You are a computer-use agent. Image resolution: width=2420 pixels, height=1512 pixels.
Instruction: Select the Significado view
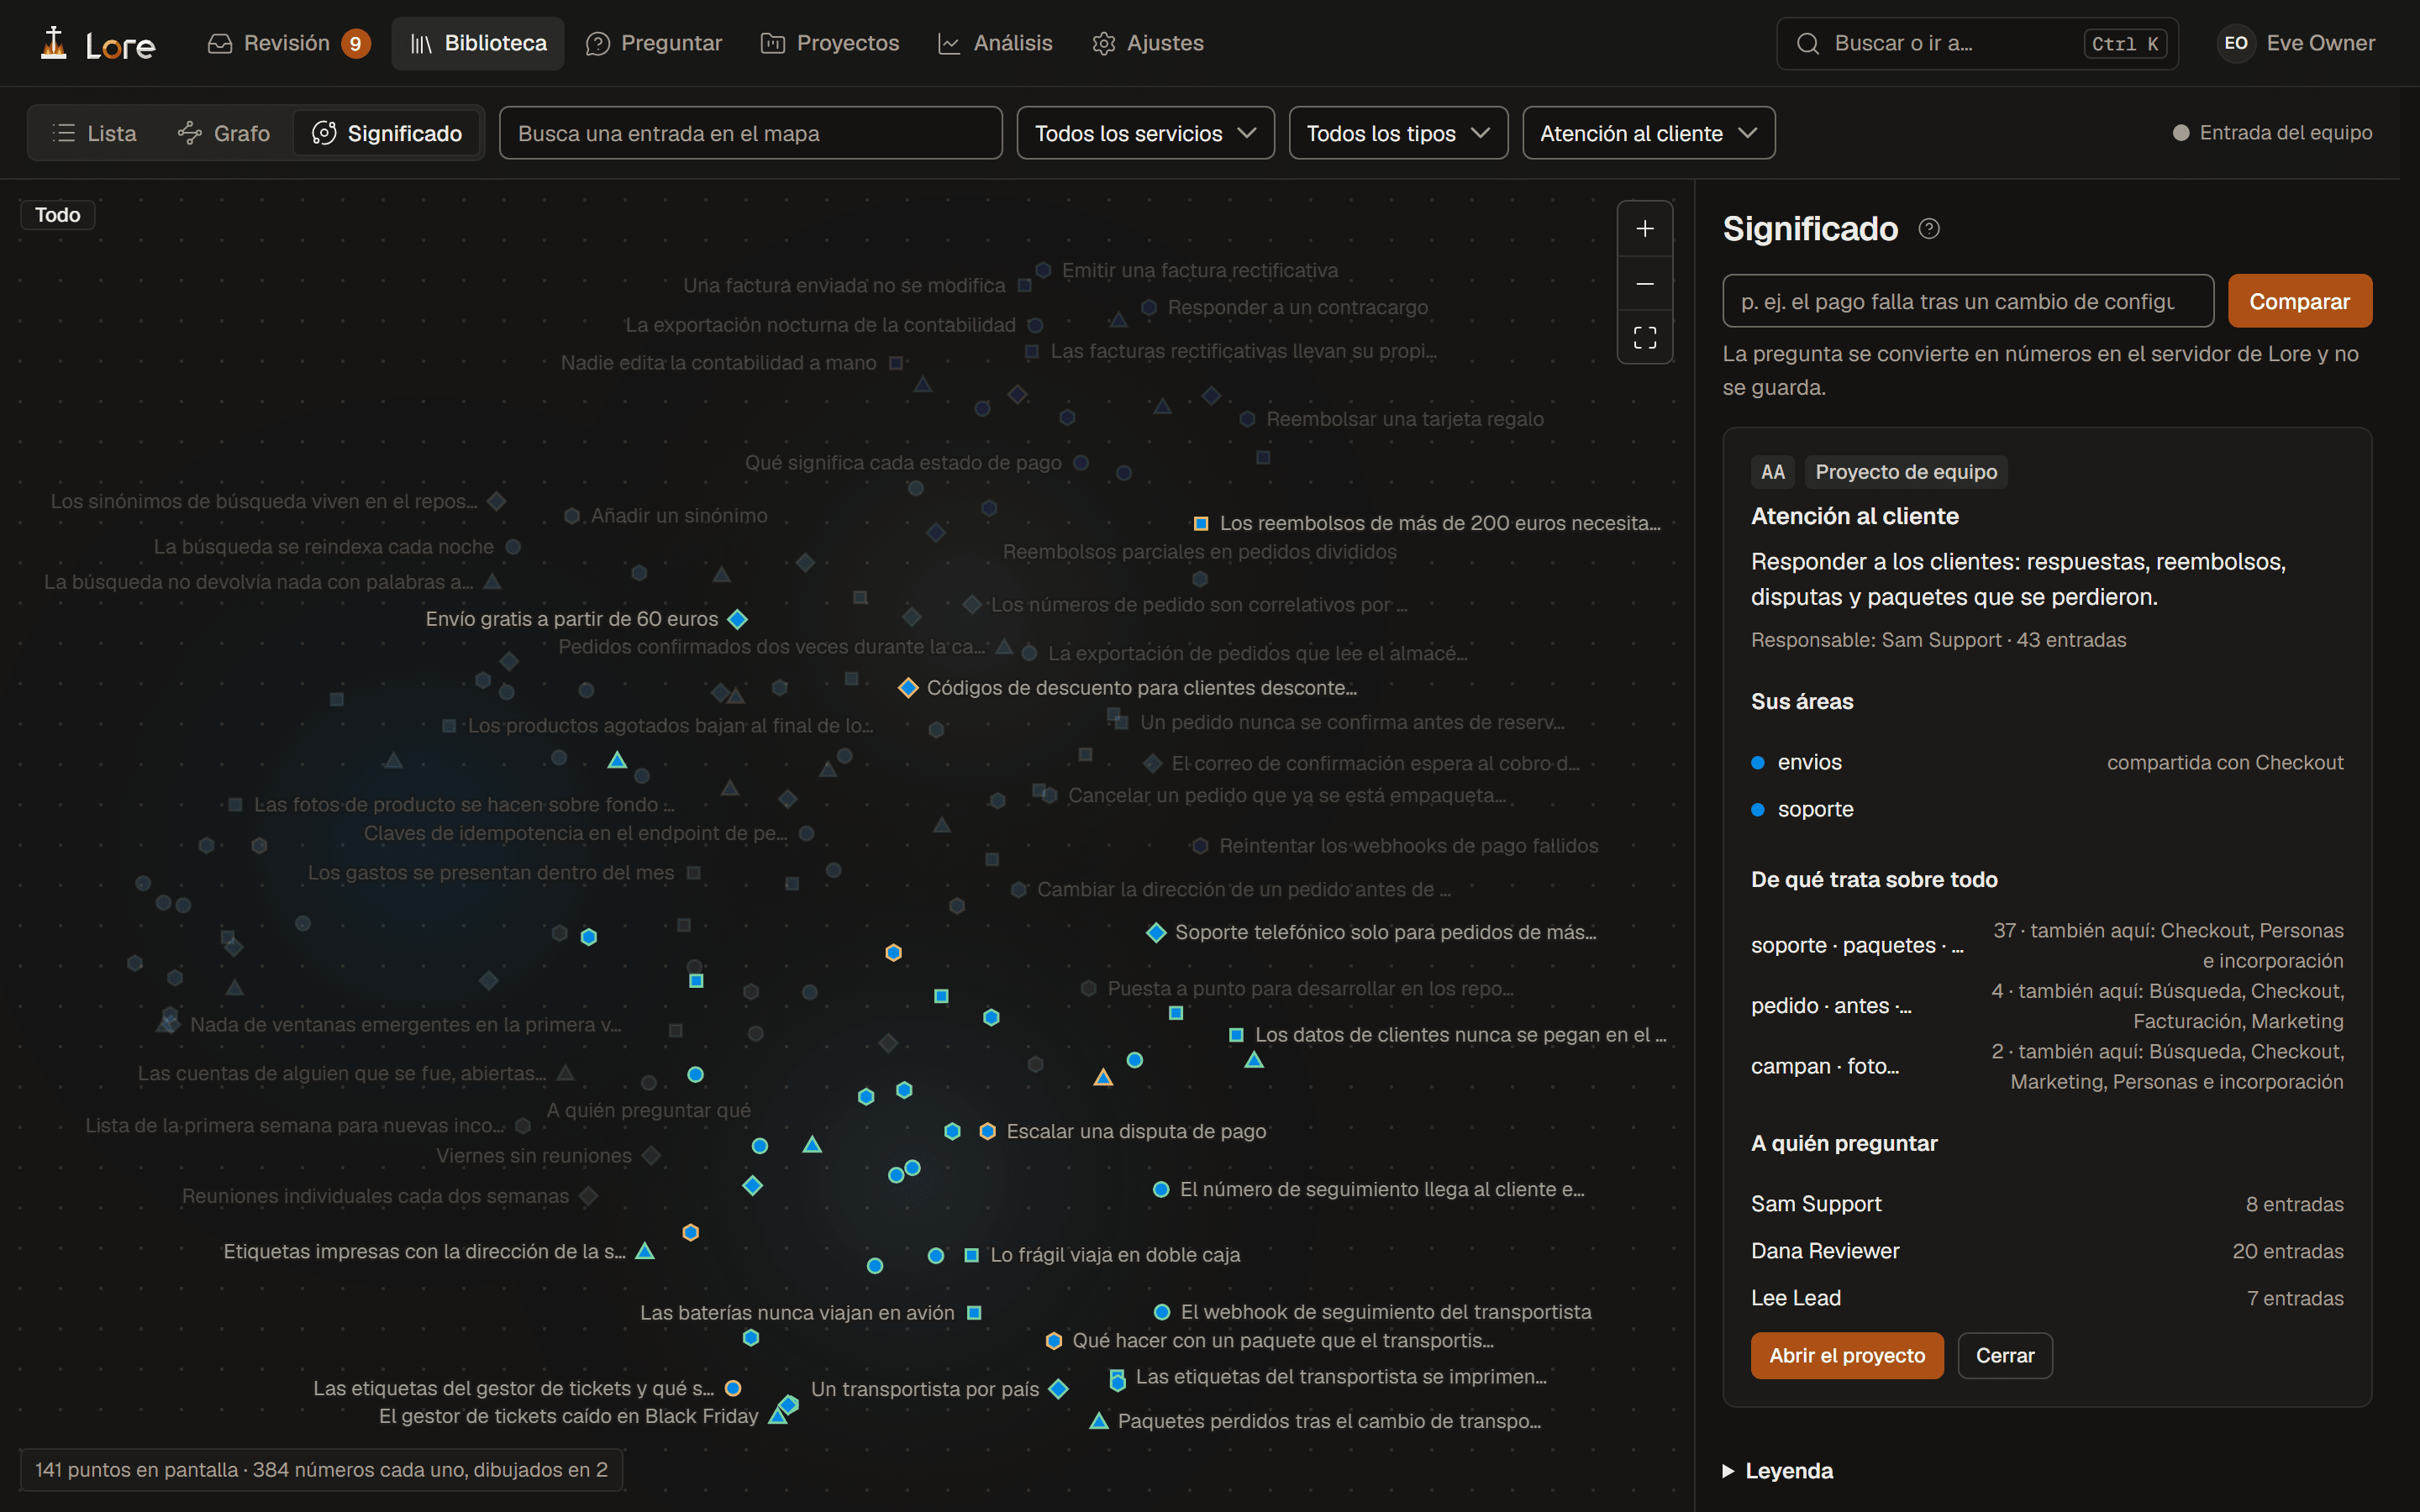click(387, 133)
